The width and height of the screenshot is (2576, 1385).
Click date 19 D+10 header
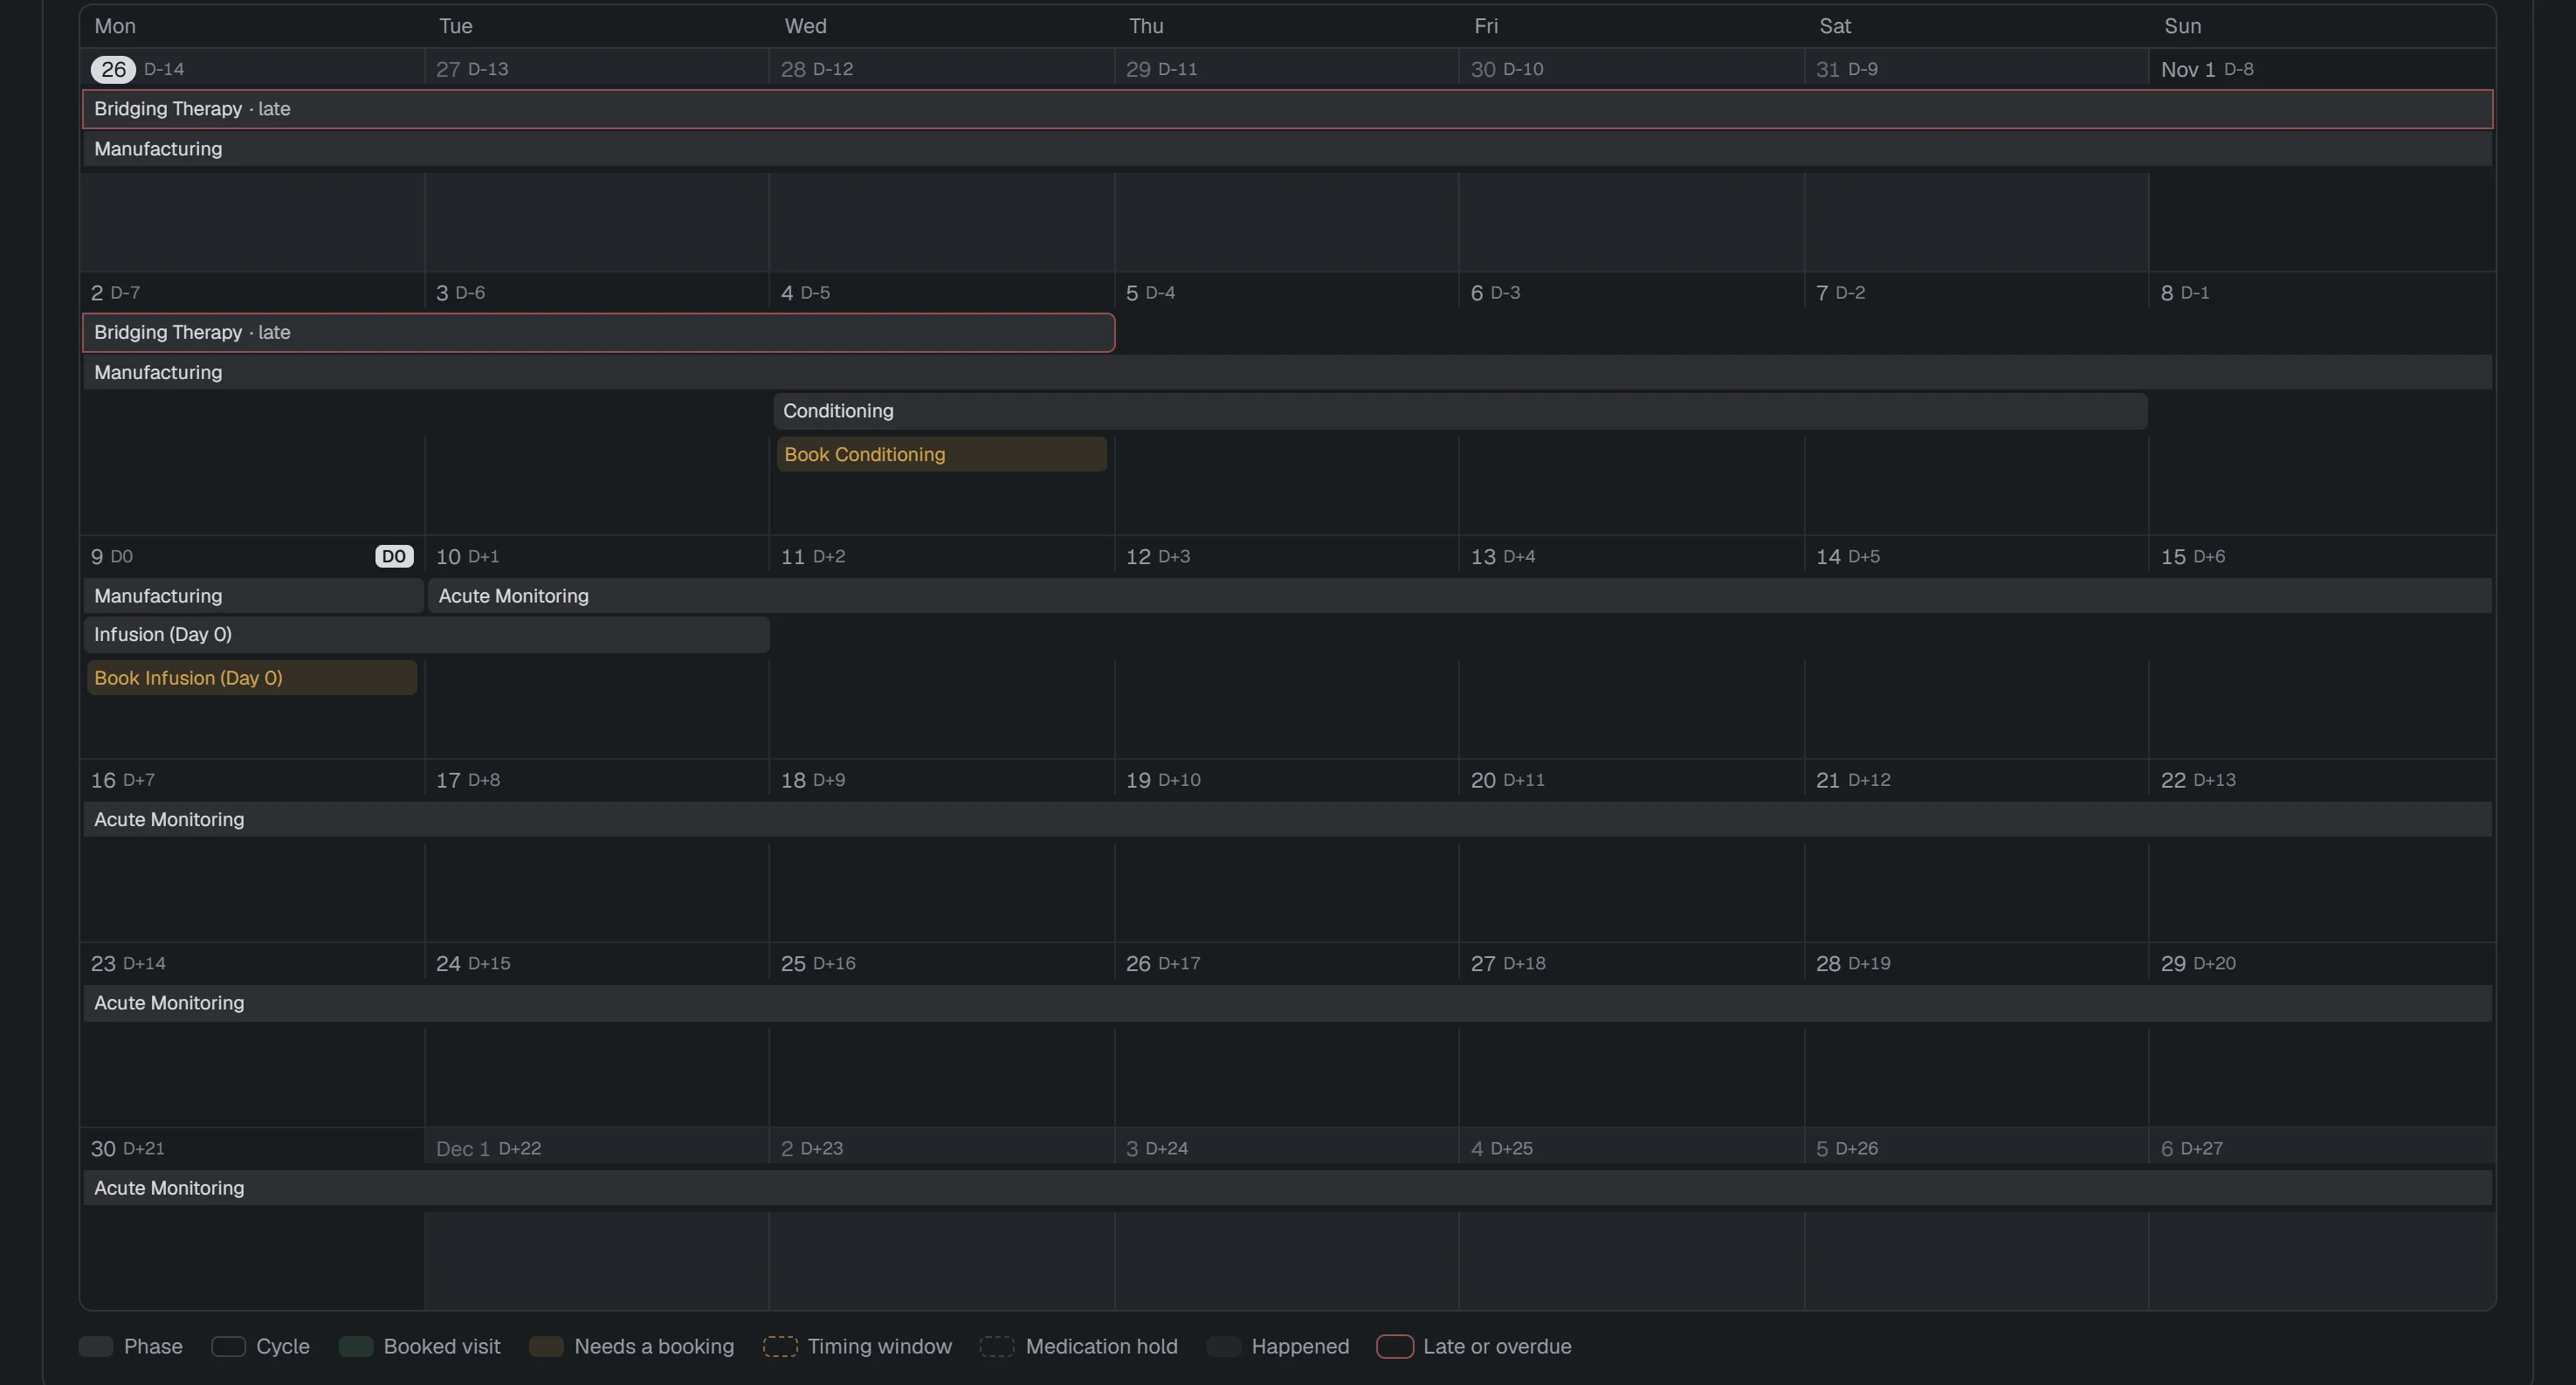tap(1163, 780)
